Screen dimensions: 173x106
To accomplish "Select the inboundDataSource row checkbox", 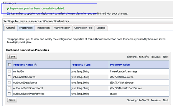I will (9, 77).
